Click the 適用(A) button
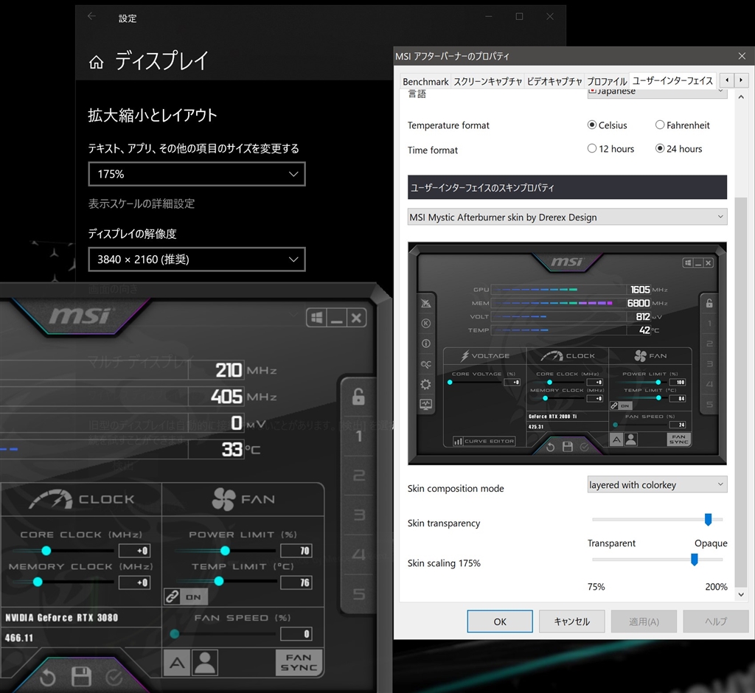 pos(644,621)
